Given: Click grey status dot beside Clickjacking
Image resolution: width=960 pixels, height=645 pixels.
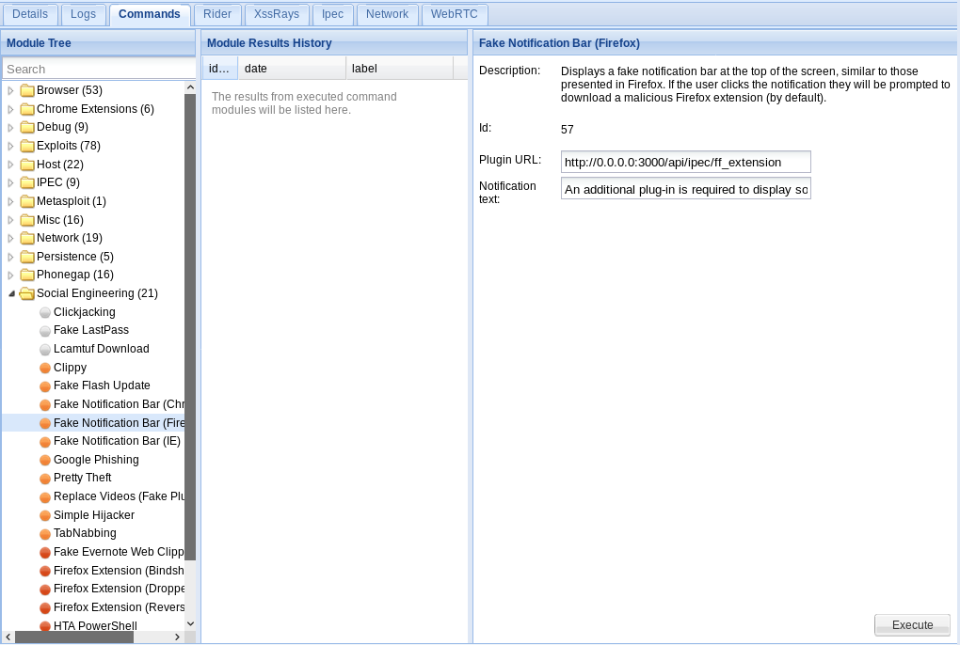Looking at the screenshot, I should click(44, 312).
